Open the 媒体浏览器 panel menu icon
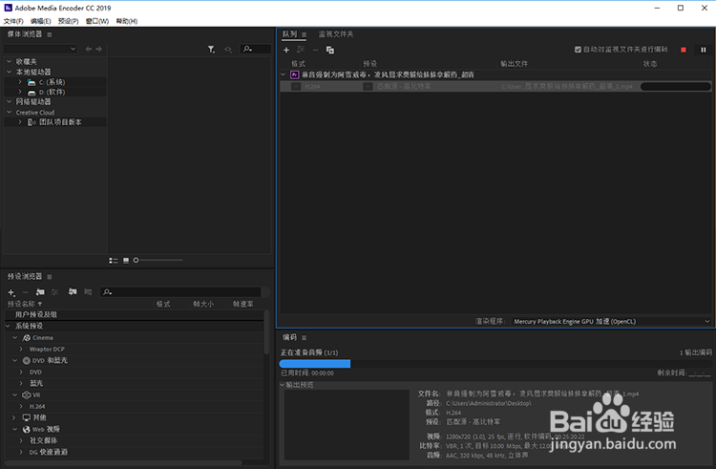 tap(50, 34)
